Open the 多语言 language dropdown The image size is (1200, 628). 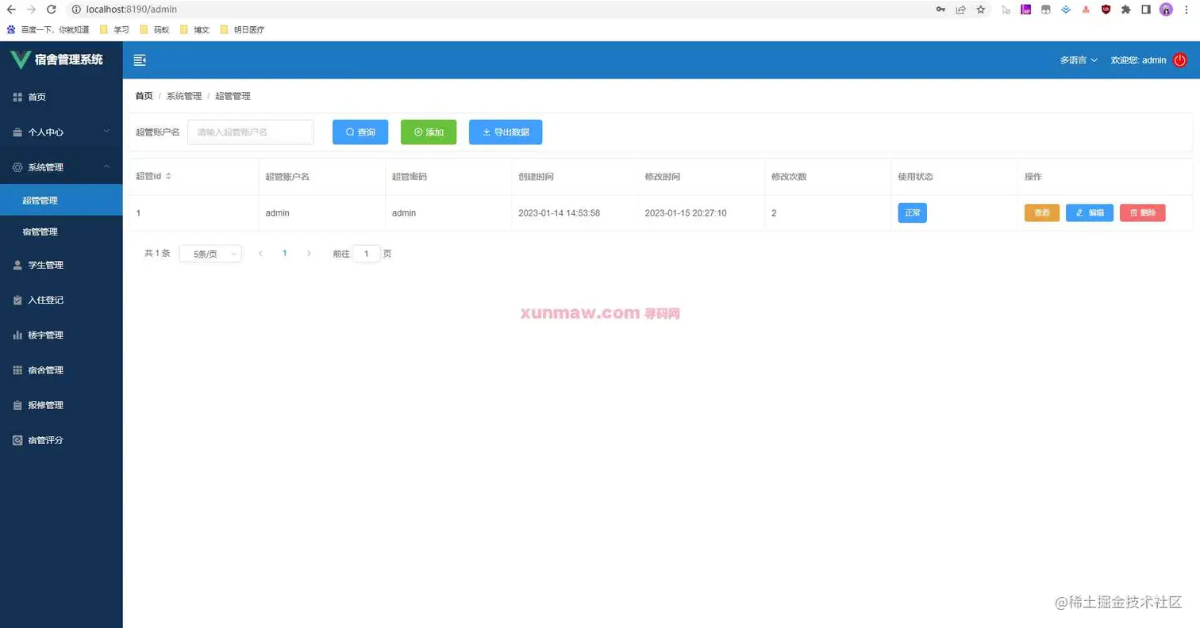(x=1079, y=60)
